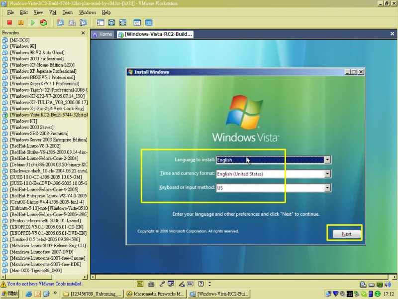The image size is (398, 299).
Task: Click the sound device speaker status icon
Action: [x=388, y=285]
